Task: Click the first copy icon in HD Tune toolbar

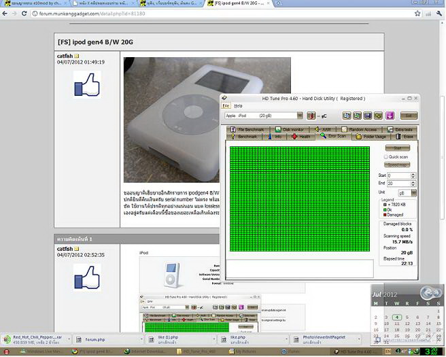Action: coord(347,116)
